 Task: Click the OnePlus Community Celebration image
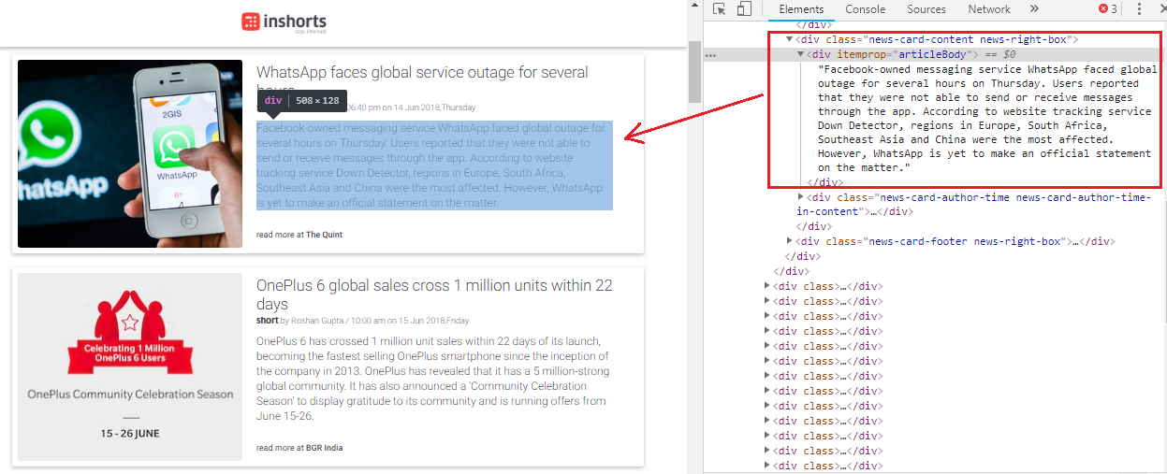pos(130,367)
